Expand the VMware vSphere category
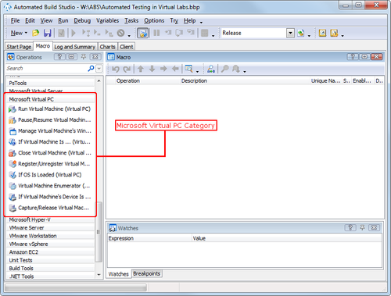 50,244
